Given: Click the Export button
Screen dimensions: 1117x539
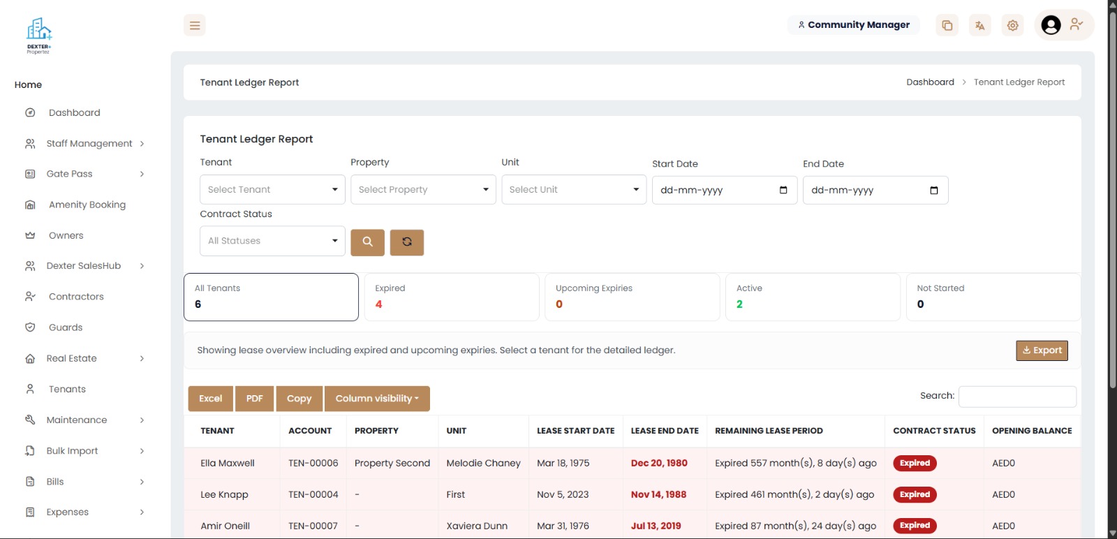Looking at the screenshot, I should (x=1042, y=350).
